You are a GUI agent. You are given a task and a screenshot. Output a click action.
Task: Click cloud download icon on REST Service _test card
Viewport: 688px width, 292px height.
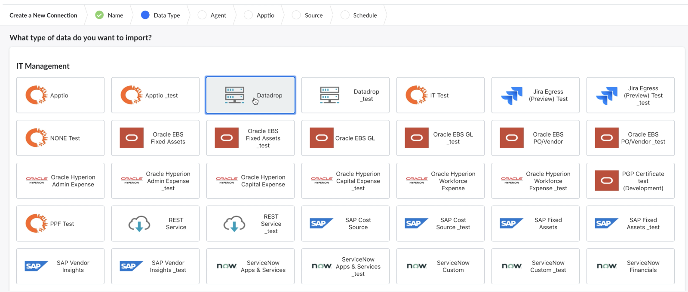click(x=234, y=224)
